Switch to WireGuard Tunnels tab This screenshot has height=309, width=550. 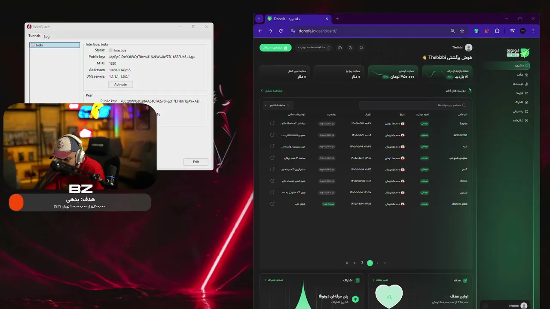point(34,36)
